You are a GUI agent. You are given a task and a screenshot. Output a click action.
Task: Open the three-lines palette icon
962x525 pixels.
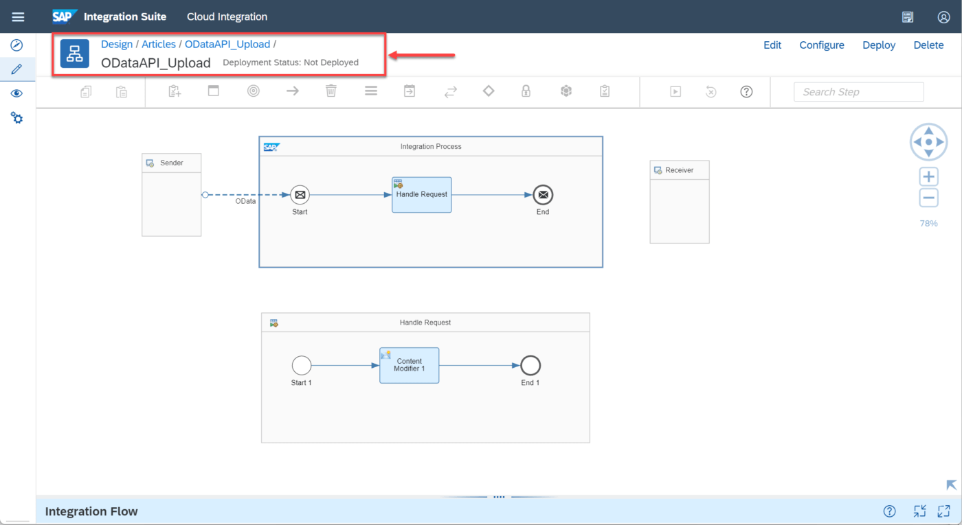click(371, 91)
